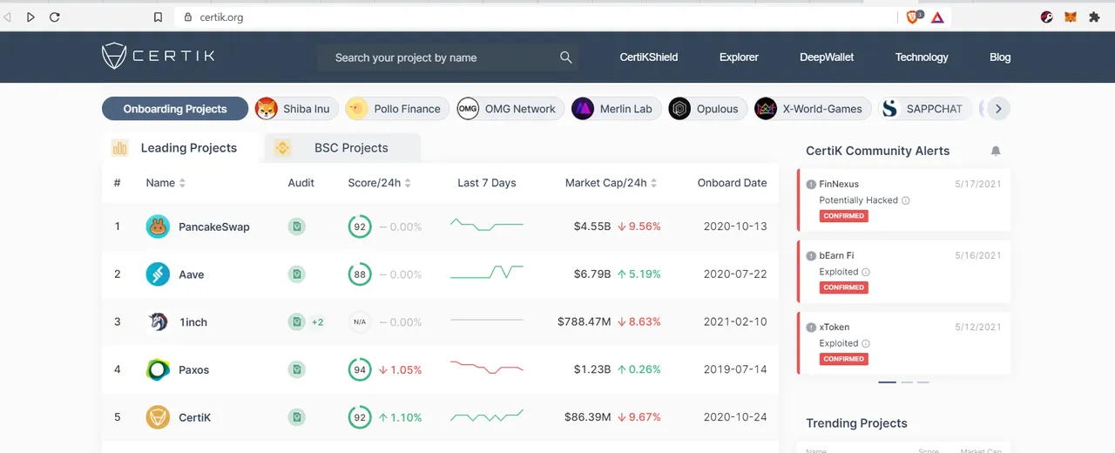Image resolution: width=1115 pixels, height=453 pixels.
Task: Click the CertiK onboard date 2020-10-24
Action: tap(735, 417)
